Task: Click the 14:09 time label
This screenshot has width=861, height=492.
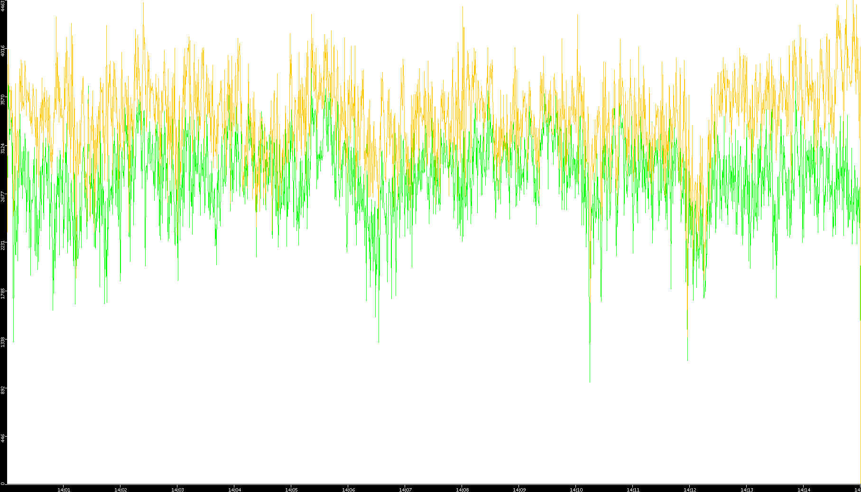Action: (x=519, y=490)
